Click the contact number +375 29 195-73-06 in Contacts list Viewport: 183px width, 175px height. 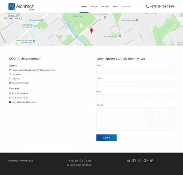[x=20, y=93]
